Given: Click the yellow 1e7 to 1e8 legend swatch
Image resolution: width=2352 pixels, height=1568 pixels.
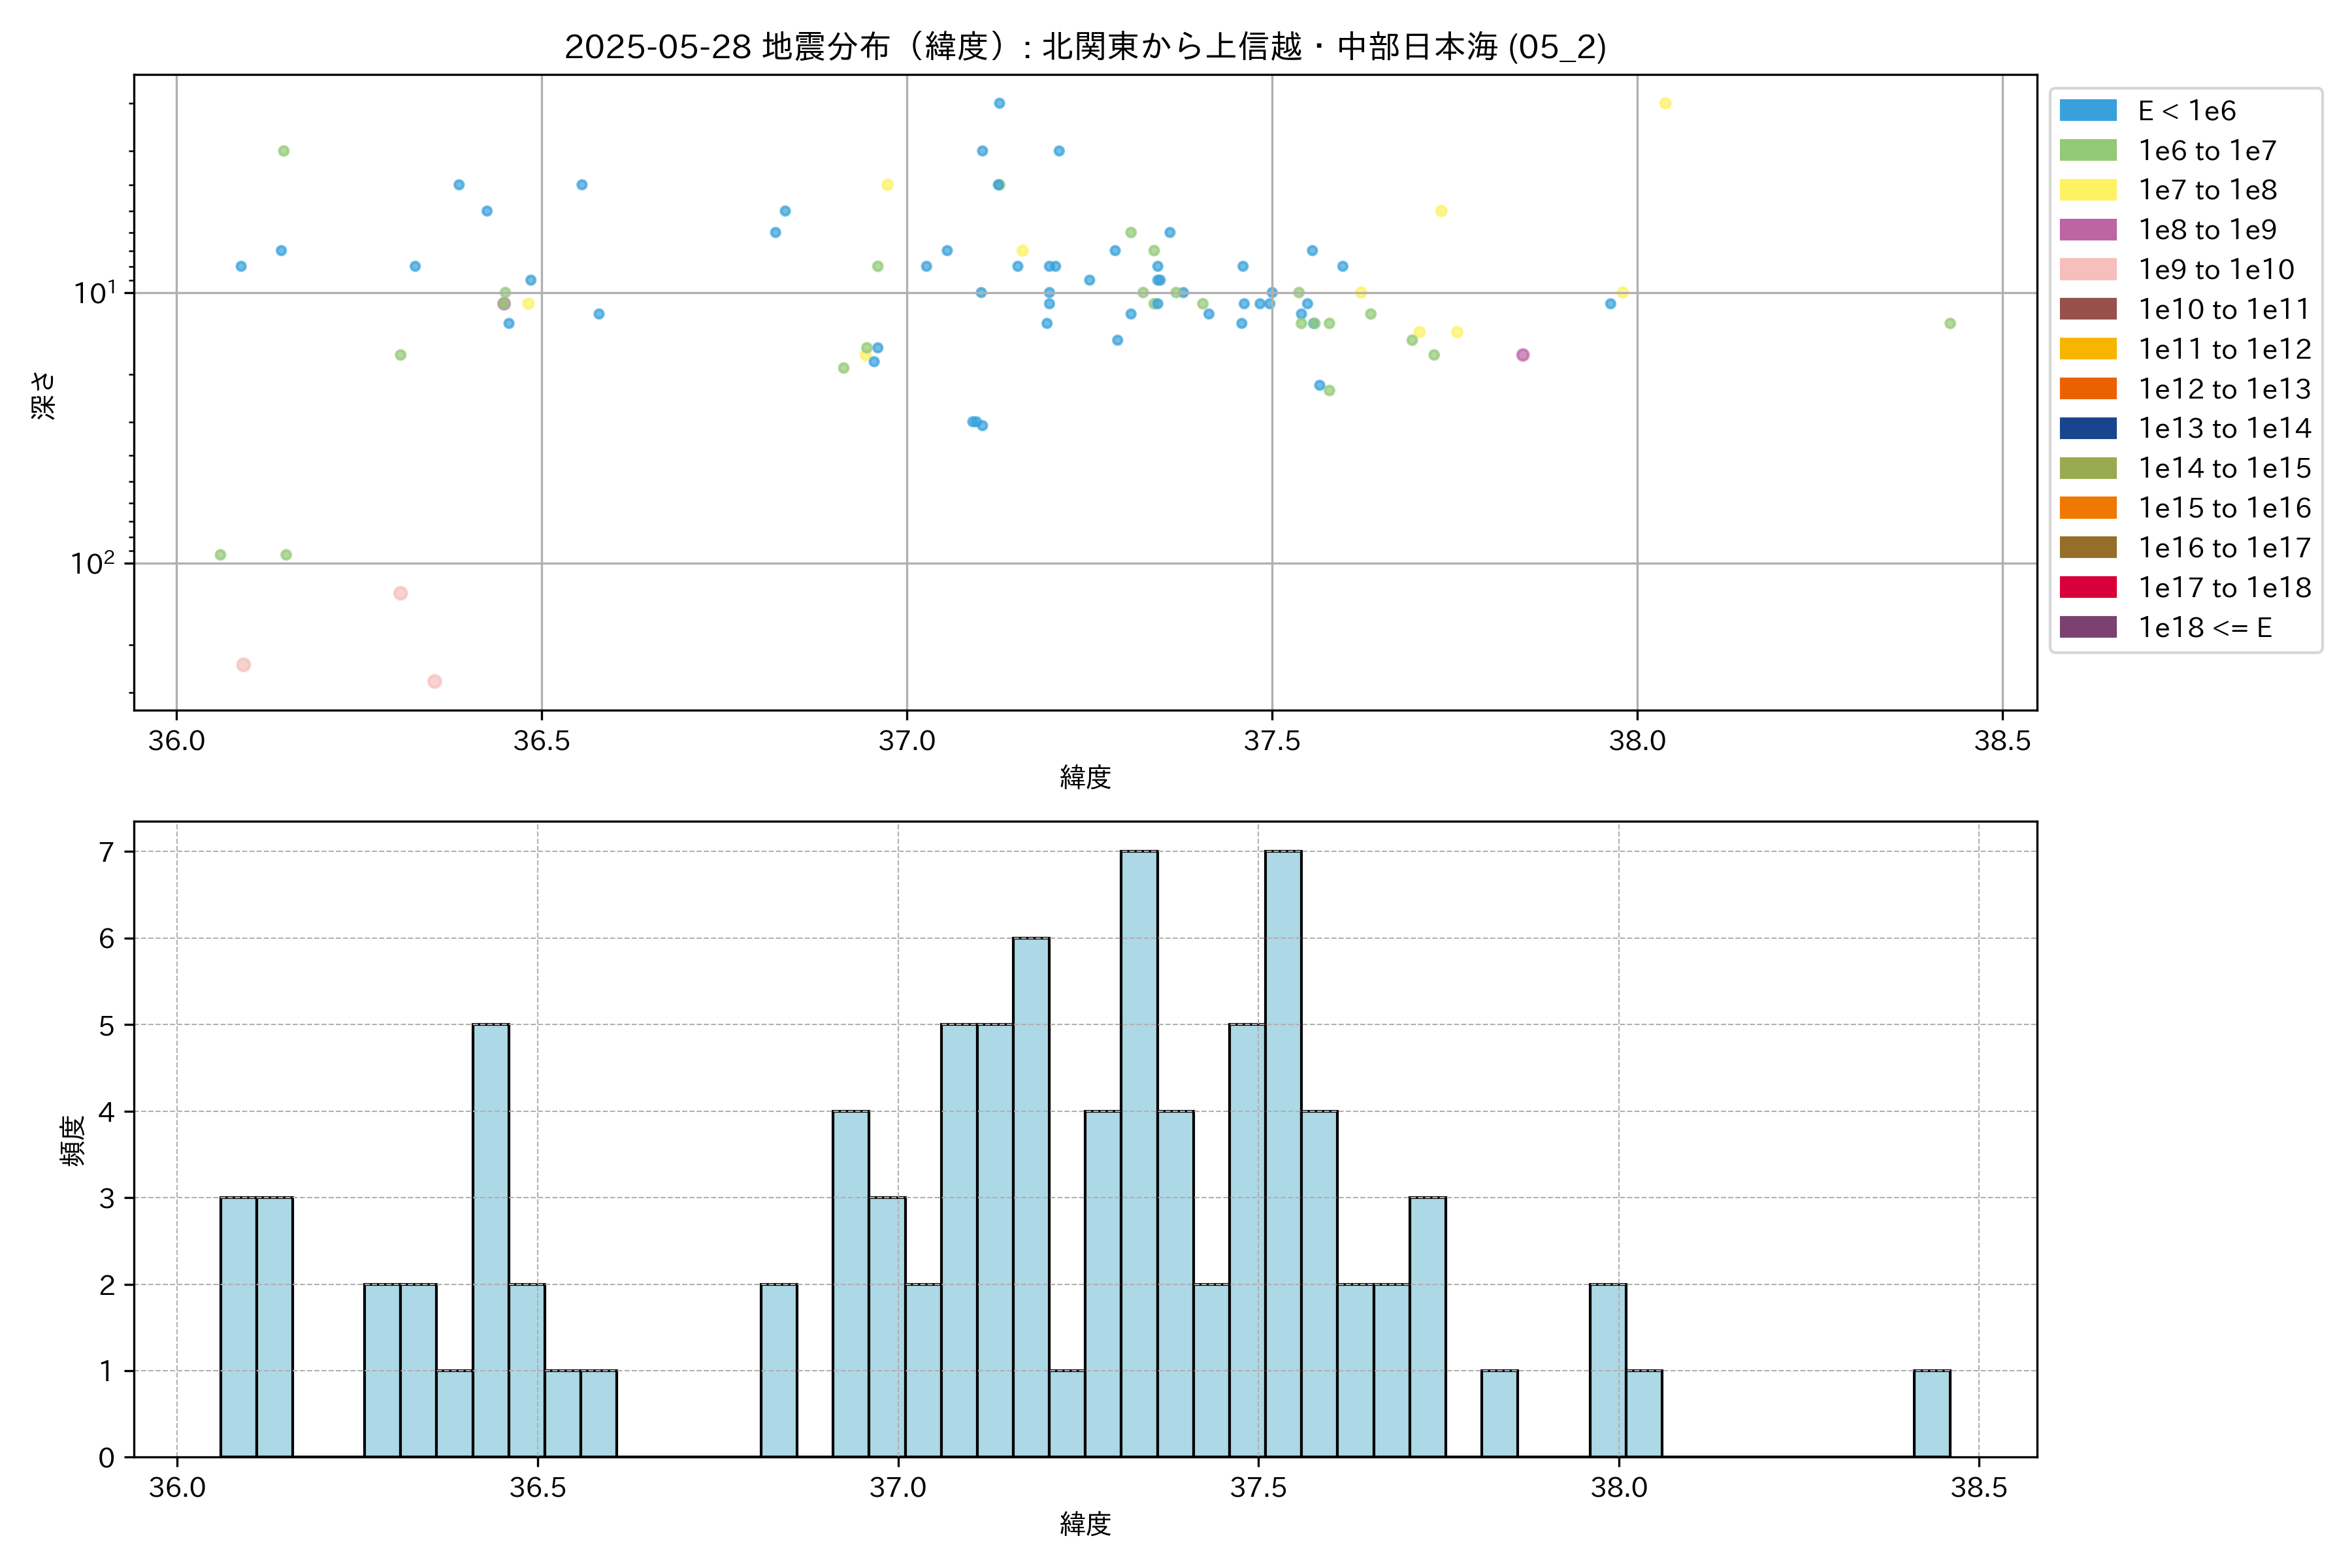Looking at the screenshot, I should pos(2087,190).
